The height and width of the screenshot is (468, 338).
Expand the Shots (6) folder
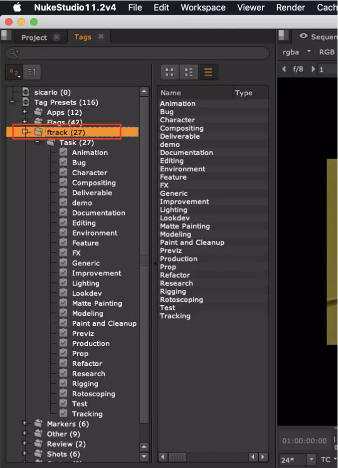pyautogui.click(x=25, y=453)
